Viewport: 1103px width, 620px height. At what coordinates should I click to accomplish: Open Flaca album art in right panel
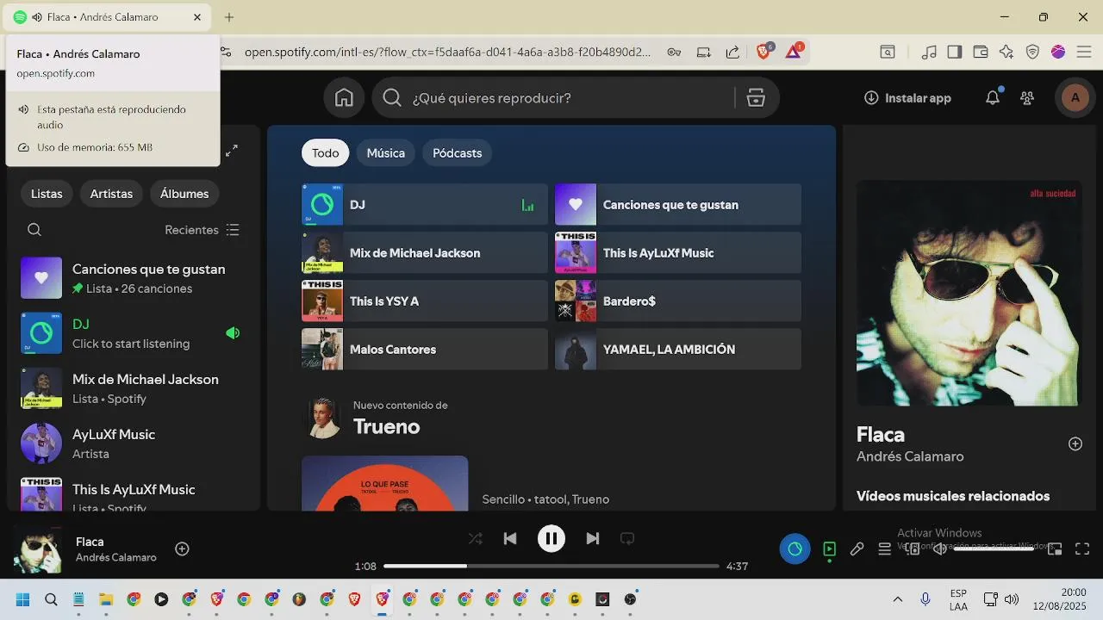point(968,294)
